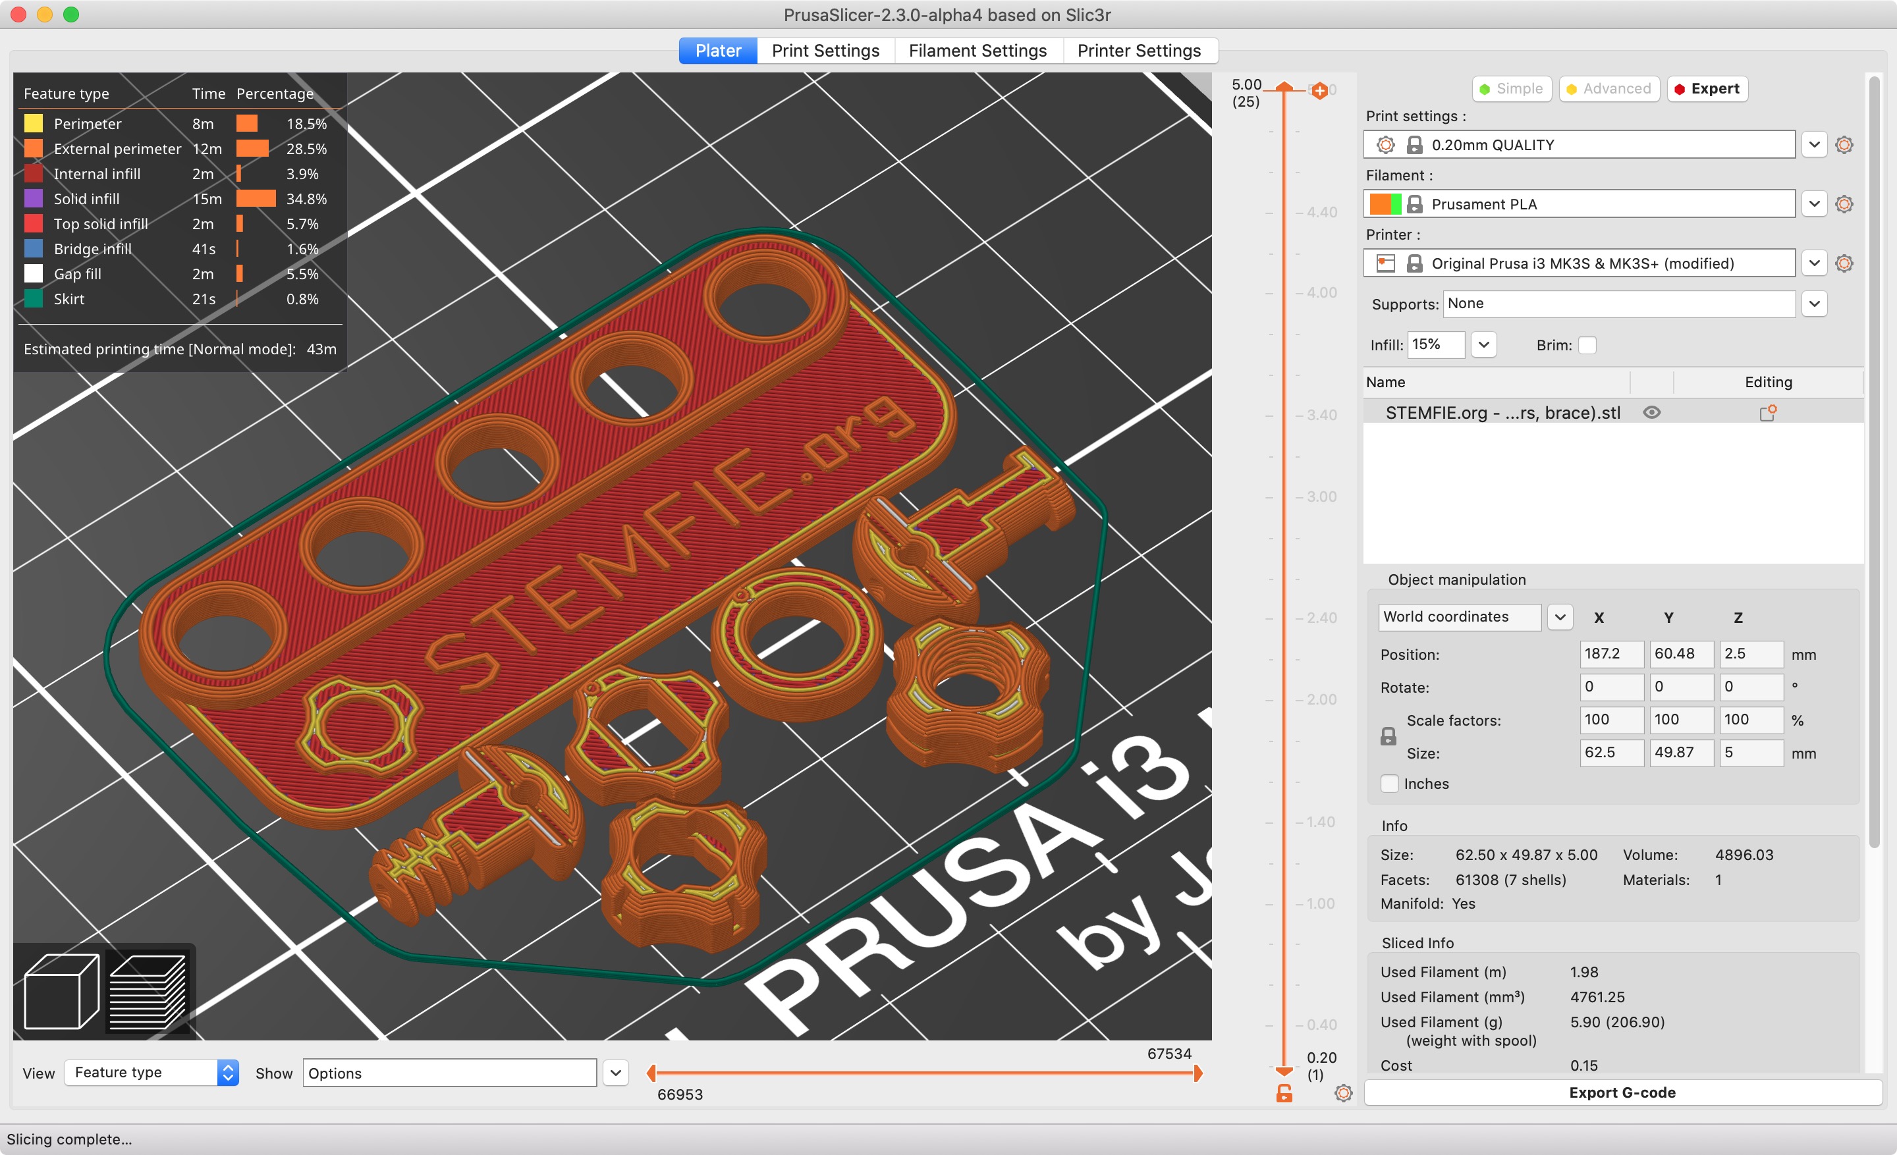
Task: Click Prusament PLA filament color swatch
Action: (x=1385, y=204)
